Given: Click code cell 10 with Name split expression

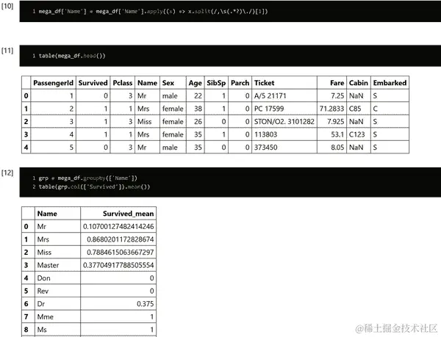Looking at the screenshot, I should 230,11.
